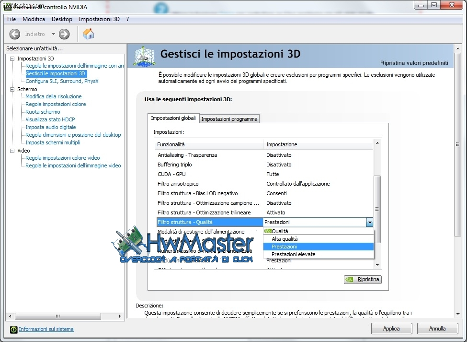Image resolution: width=467 pixels, height=342 pixels.
Task: Collapse the Impostazioni 3D tree node
Action: (12, 59)
